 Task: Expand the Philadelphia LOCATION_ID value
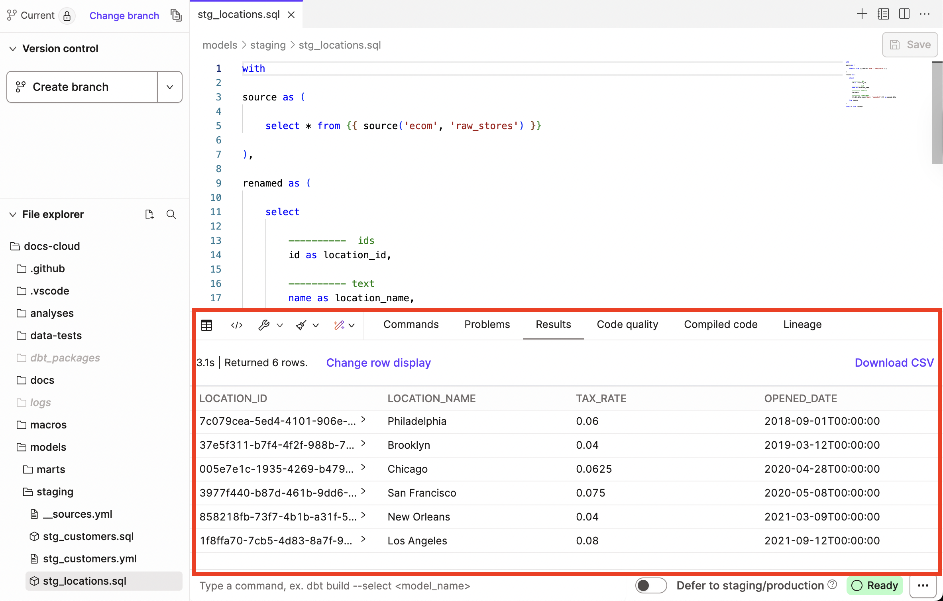363,420
